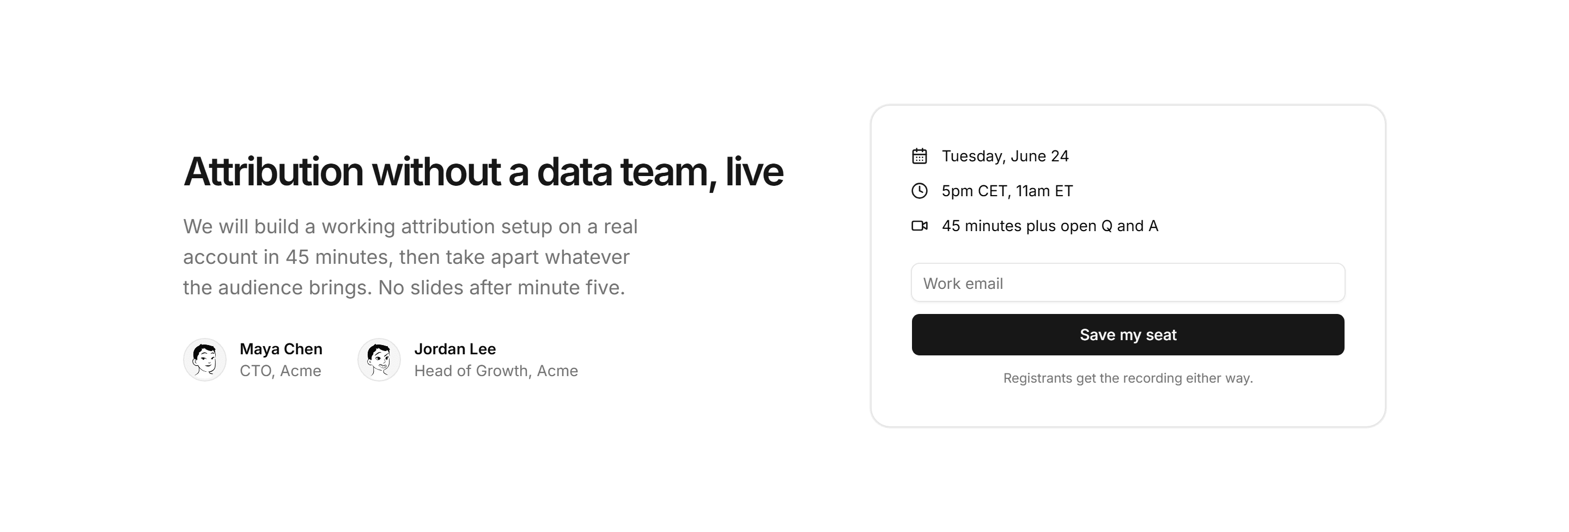Viewport: 1569px width, 532px height.
Task: Click the 45 minutes plus open Q and A text
Action: 1050,226
